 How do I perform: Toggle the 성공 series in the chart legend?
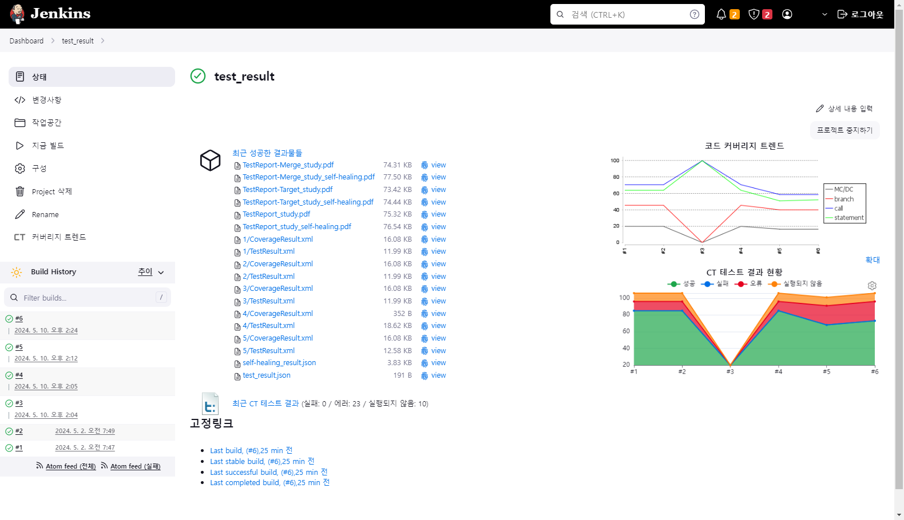click(x=681, y=284)
